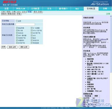Go to the 诊断 tab
Image resolution: width=112 pixels, height=109 pixels.
coord(105,9)
